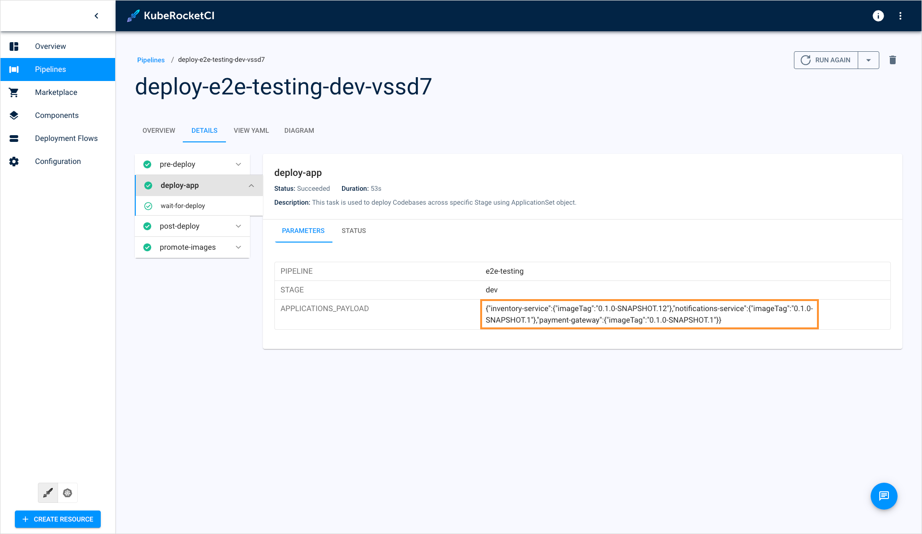This screenshot has height=534, width=922.
Task: Open the info panel in top bar
Action: coord(878,16)
